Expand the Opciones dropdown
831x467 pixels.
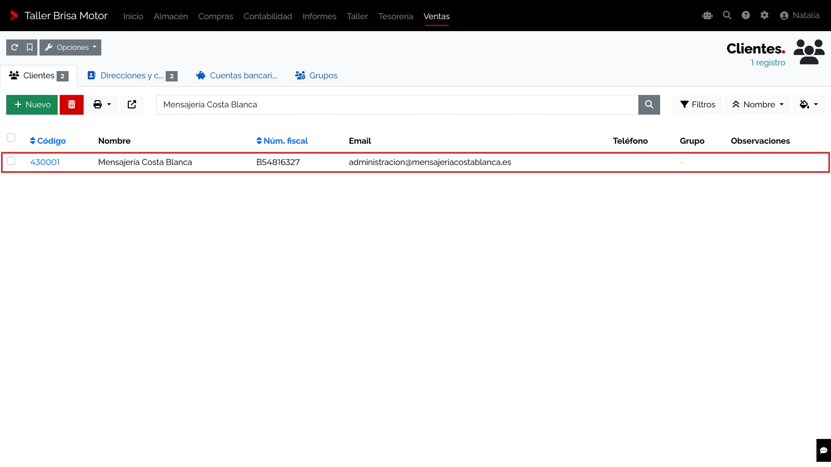point(71,47)
